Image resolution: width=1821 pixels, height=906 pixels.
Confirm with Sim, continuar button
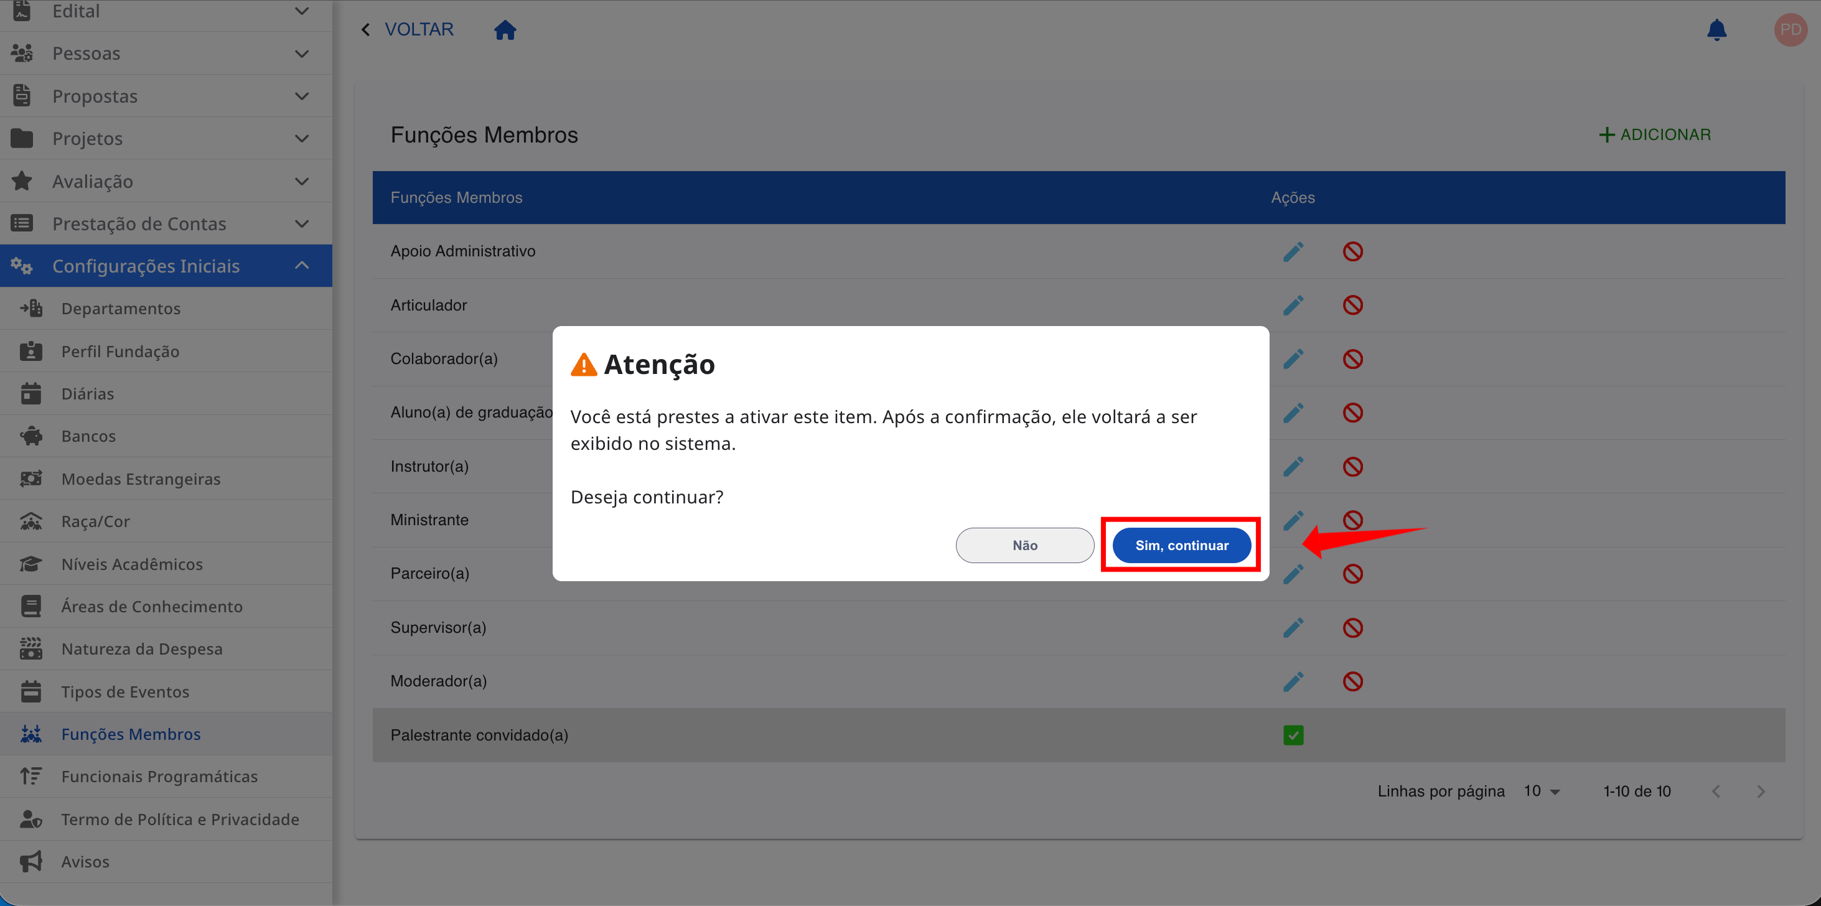(x=1181, y=545)
